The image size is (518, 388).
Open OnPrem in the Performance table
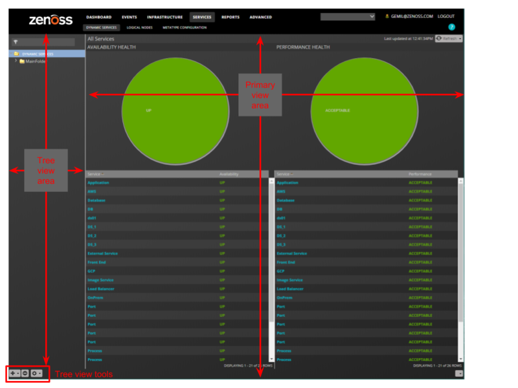284,297
